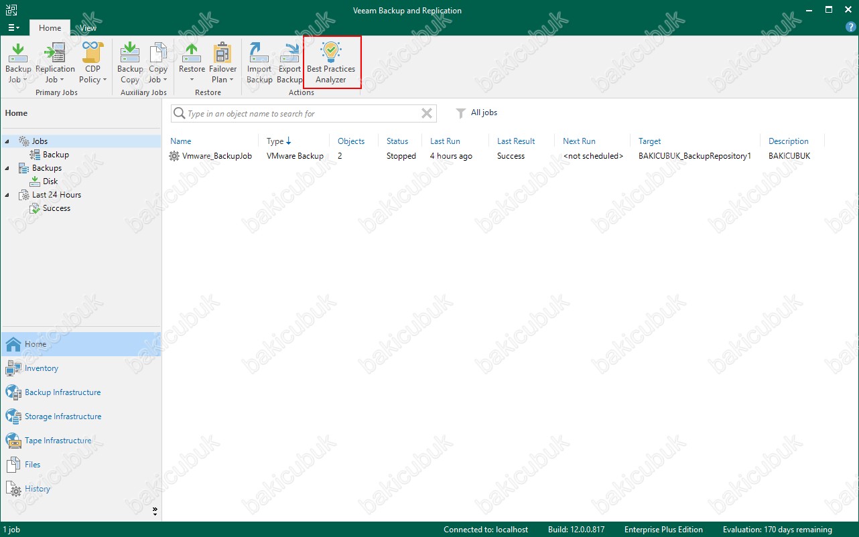Image resolution: width=859 pixels, height=537 pixels.
Task: Launch the Best Practices Analyzer
Action: point(331,62)
